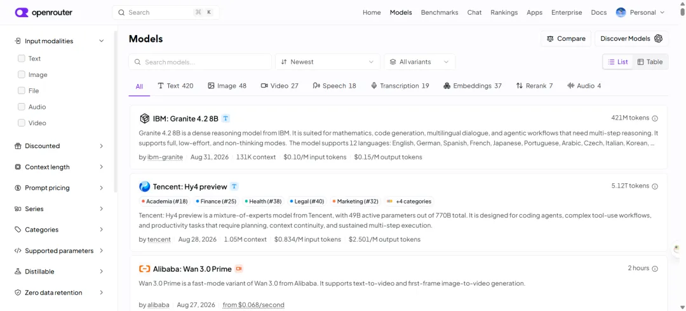Click the Tencent Hy4 preview model logo
The height and width of the screenshot is (311, 686).
pos(144,186)
